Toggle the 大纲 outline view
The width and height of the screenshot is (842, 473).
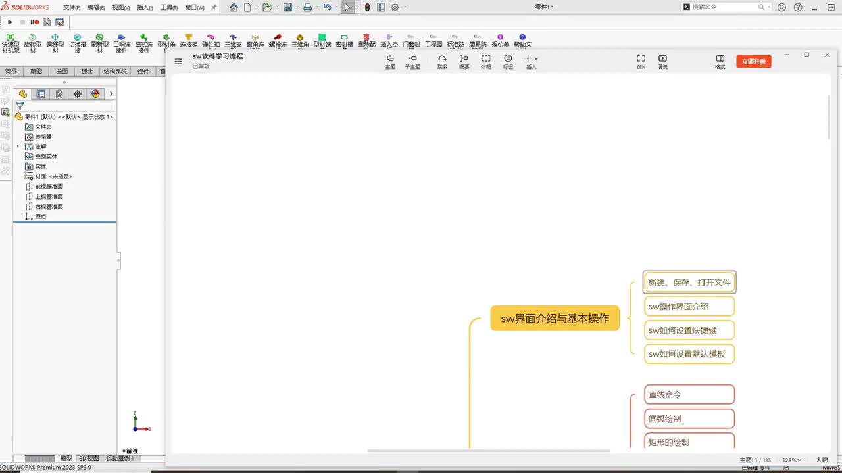[x=822, y=460]
